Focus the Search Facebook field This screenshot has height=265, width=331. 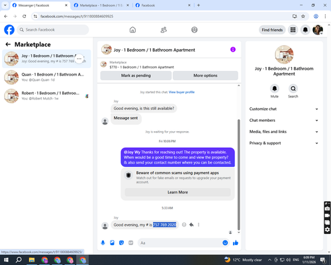(53, 30)
